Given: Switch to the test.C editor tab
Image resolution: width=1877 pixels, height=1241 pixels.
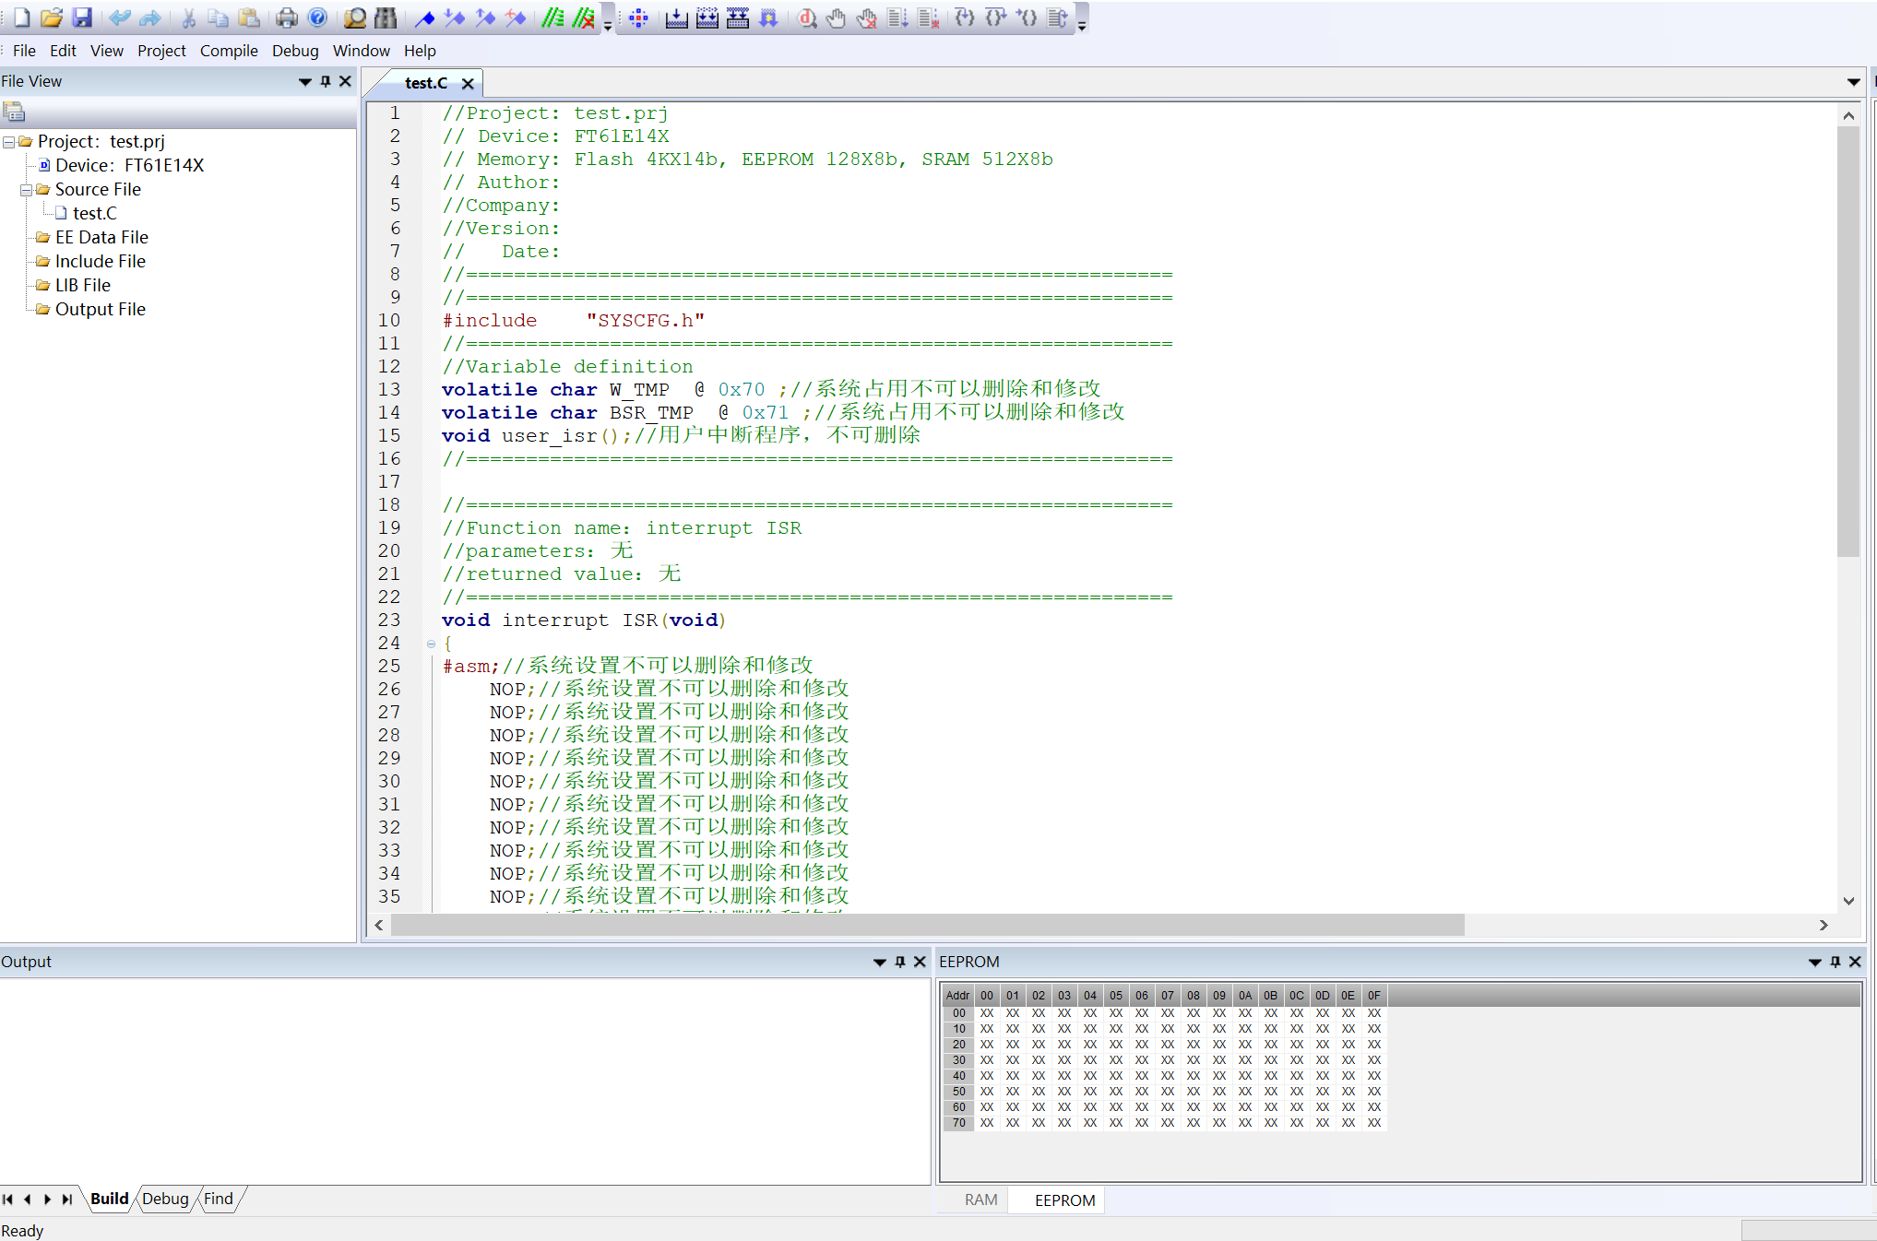Looking at the screenshot, I should pos(425,83).
